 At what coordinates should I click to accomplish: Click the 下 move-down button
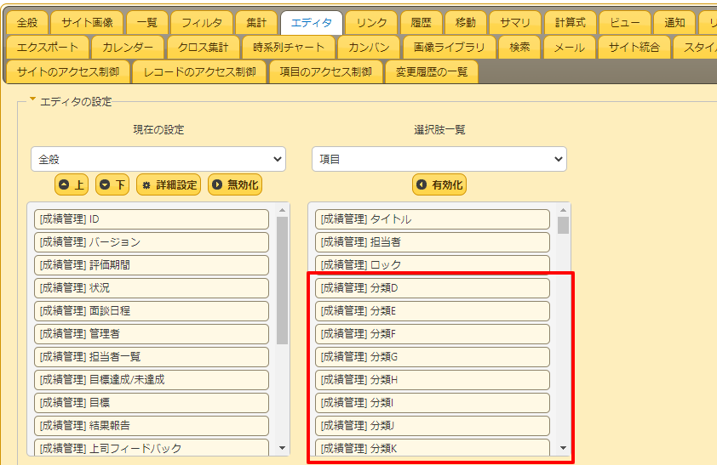point(112,184)
